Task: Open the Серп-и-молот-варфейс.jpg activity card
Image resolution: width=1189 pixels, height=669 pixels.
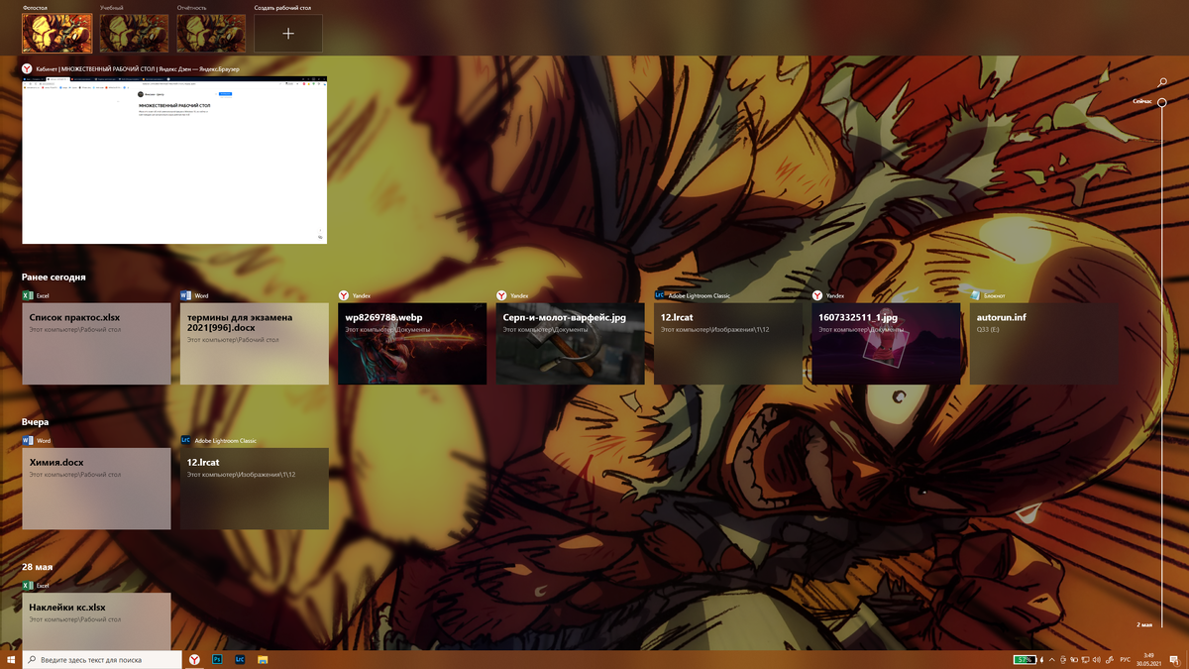Action: [x=570, y=344]
